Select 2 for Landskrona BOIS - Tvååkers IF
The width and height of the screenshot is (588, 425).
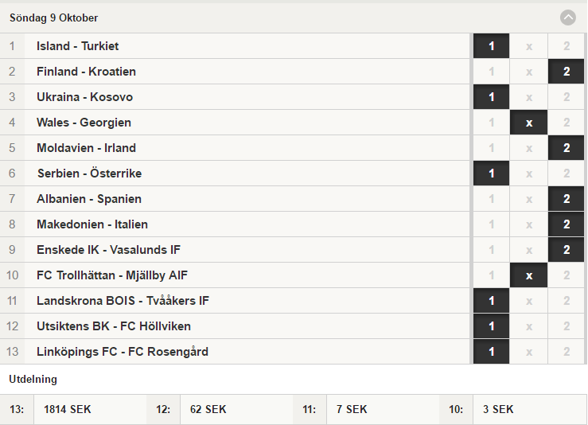pyautogui.click(x=567, y=301)
